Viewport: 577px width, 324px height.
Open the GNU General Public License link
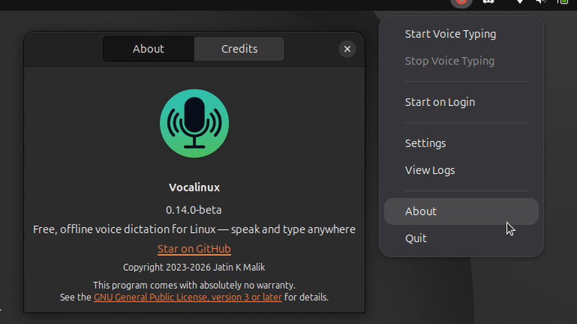click(188, 297)
